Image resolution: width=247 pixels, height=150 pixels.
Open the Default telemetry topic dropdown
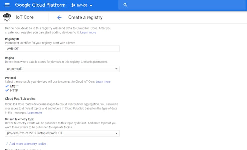(62, 133)
